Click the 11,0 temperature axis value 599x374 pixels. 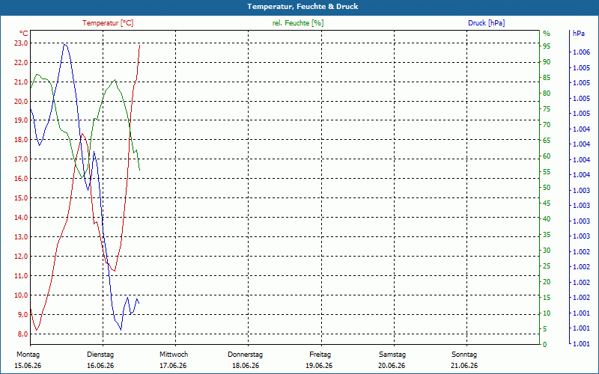point(21,276)
